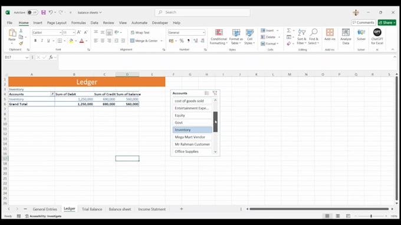Open Find & Select

tap(314, 37)
